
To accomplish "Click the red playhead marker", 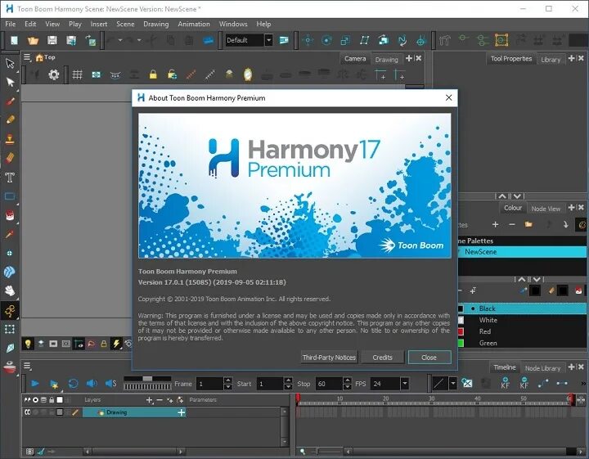I will (299, 399).
